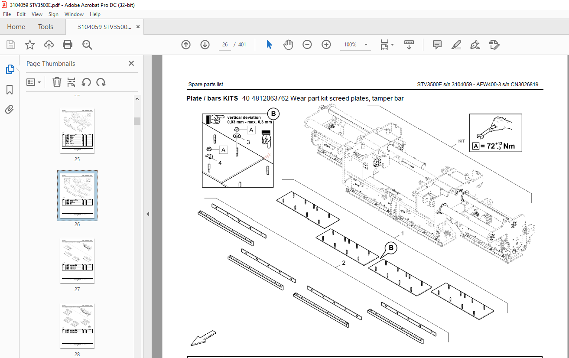Select the page 26 thumbnail
569x358 pixels.
click(77, 195)
